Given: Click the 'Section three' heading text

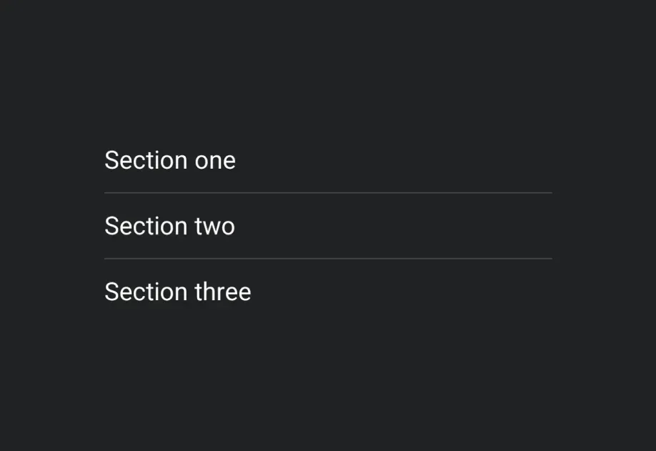Looking at the screenshot, I should (x=178, y=292).
